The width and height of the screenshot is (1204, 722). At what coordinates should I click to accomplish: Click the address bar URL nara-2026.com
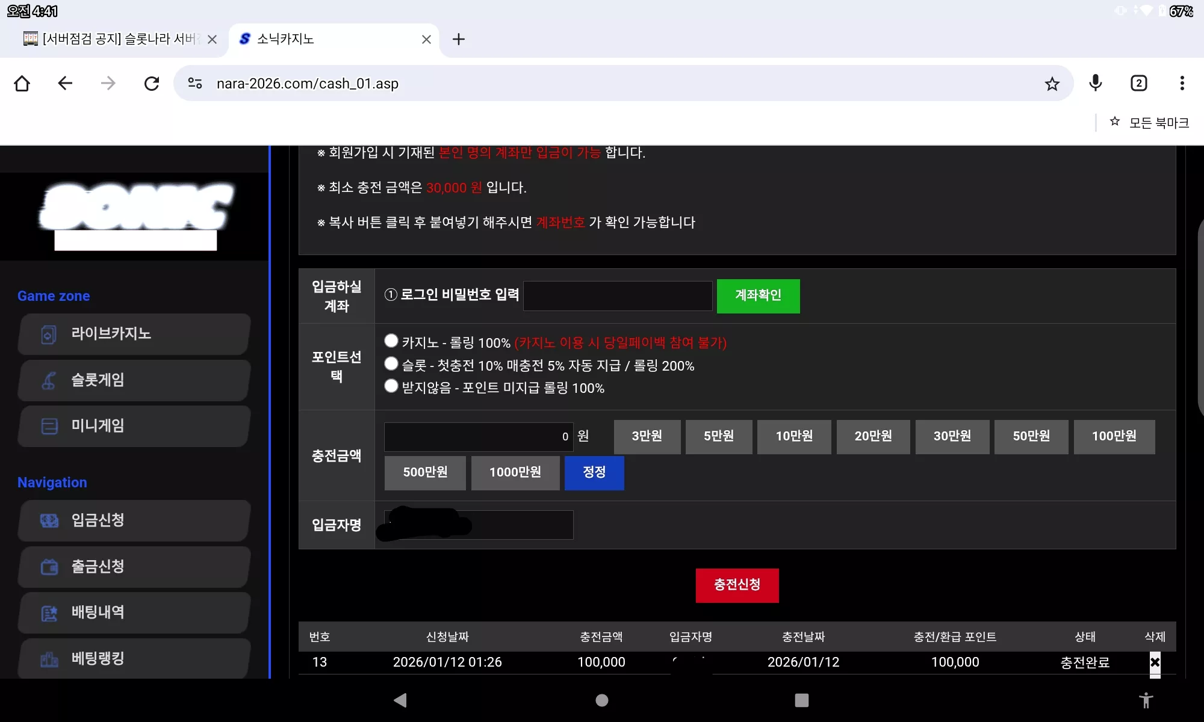coord(308,84)
